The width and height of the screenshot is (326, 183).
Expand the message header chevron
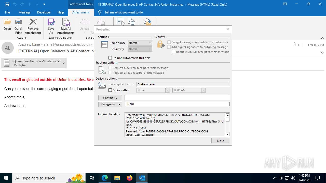pos(322,53)
